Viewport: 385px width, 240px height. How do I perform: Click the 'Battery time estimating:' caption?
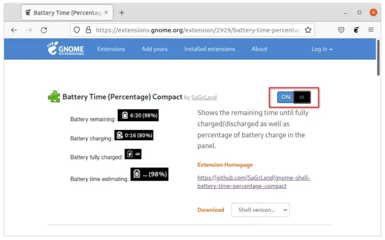tap(100, 179)
